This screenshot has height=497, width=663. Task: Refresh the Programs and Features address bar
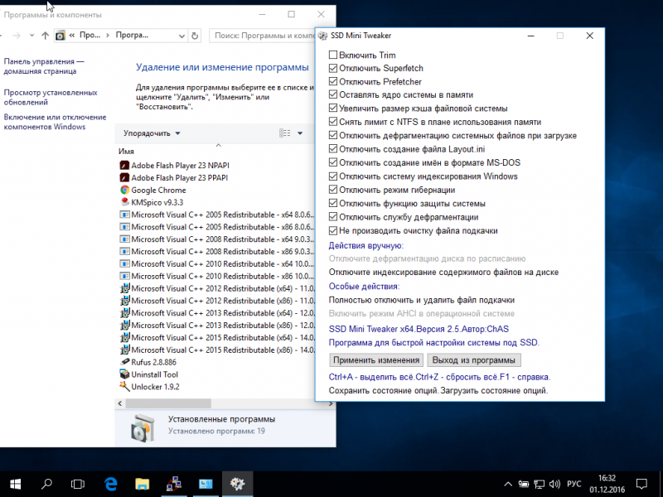(x=195, y=36)
